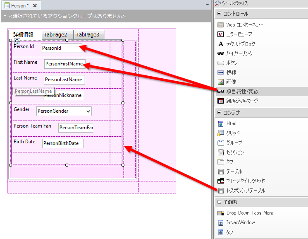Viewport: 308px width, 239px height.
Task: Select the エラービューア control icon
Action: (221, 34)
